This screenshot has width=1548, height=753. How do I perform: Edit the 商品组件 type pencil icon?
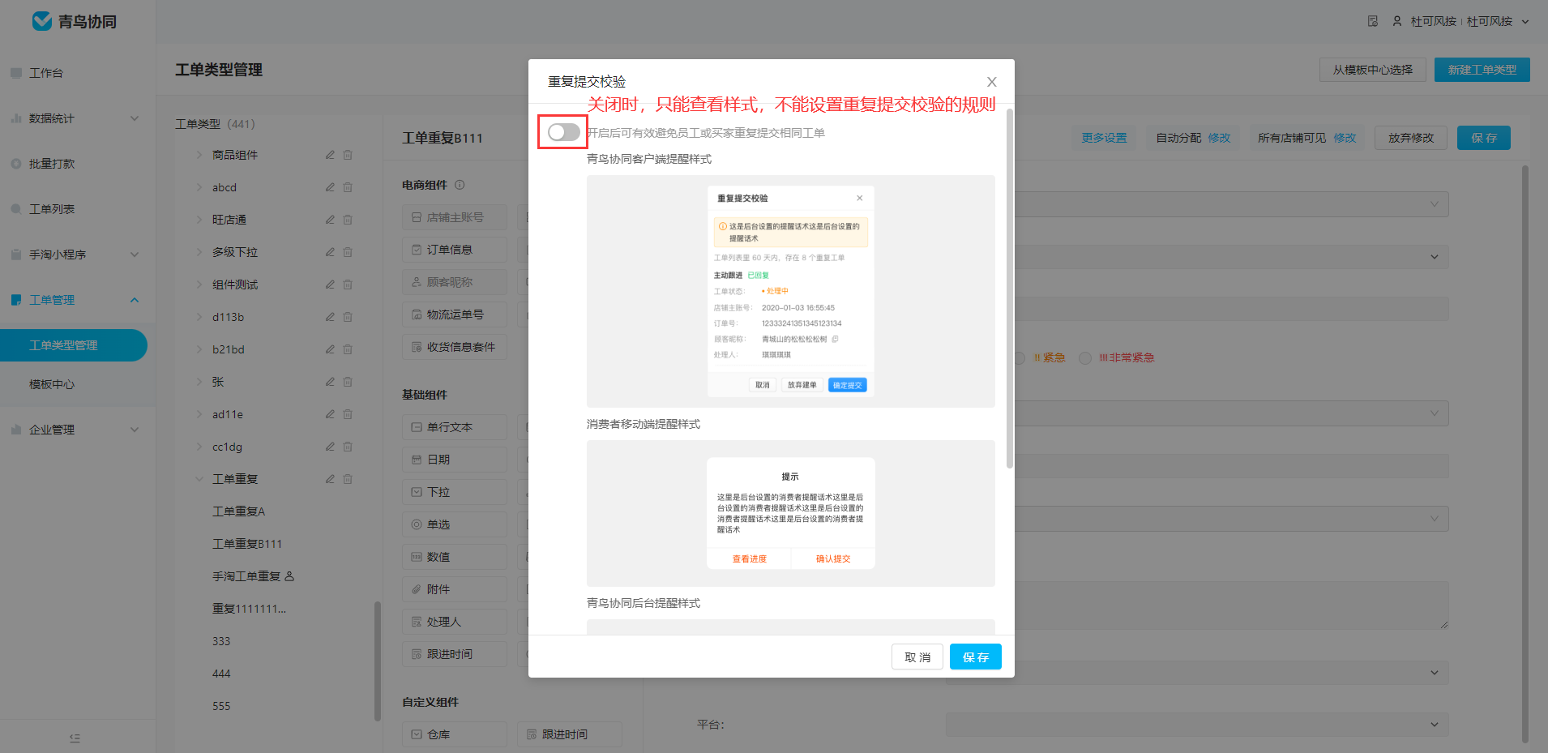point(330,155)
